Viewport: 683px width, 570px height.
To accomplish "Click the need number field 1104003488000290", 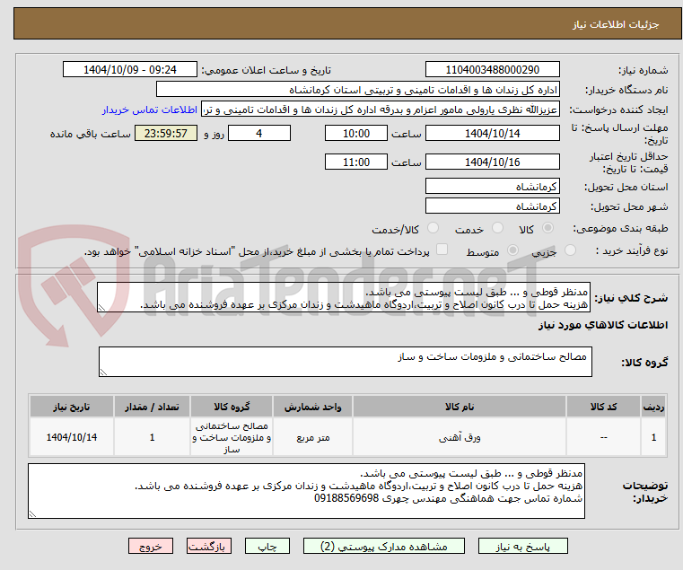I will (492, 70).
